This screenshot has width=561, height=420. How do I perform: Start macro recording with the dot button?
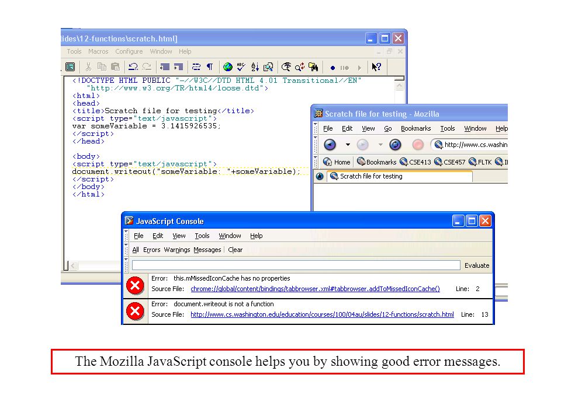point(333,68)
